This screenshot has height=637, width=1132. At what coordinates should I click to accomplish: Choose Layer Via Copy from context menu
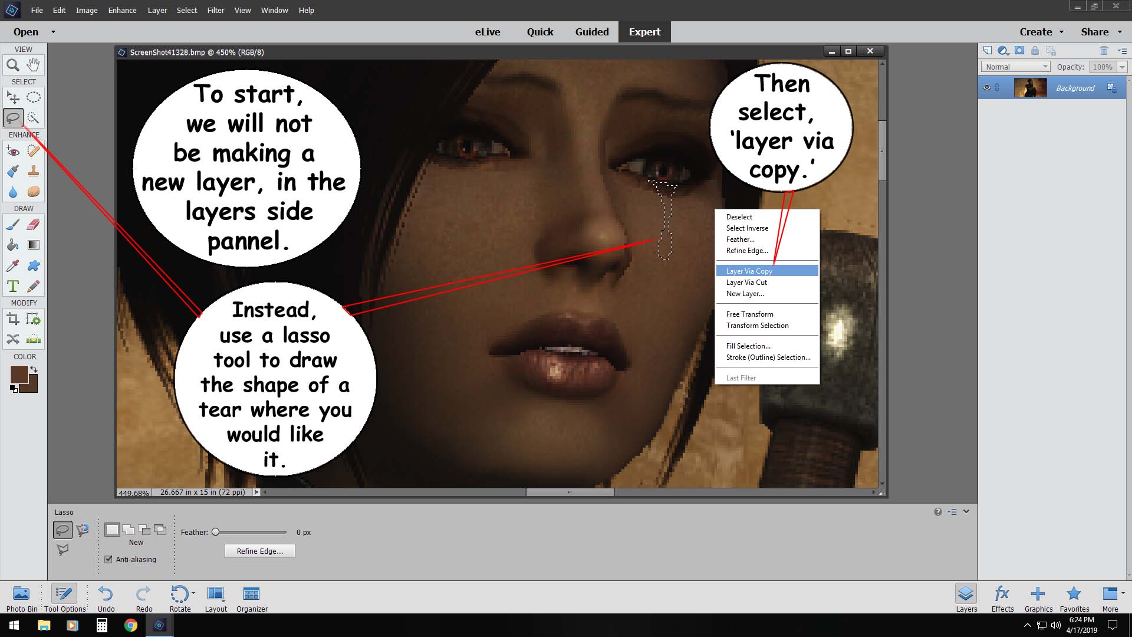pyautogui.click(x=767, y=271)
